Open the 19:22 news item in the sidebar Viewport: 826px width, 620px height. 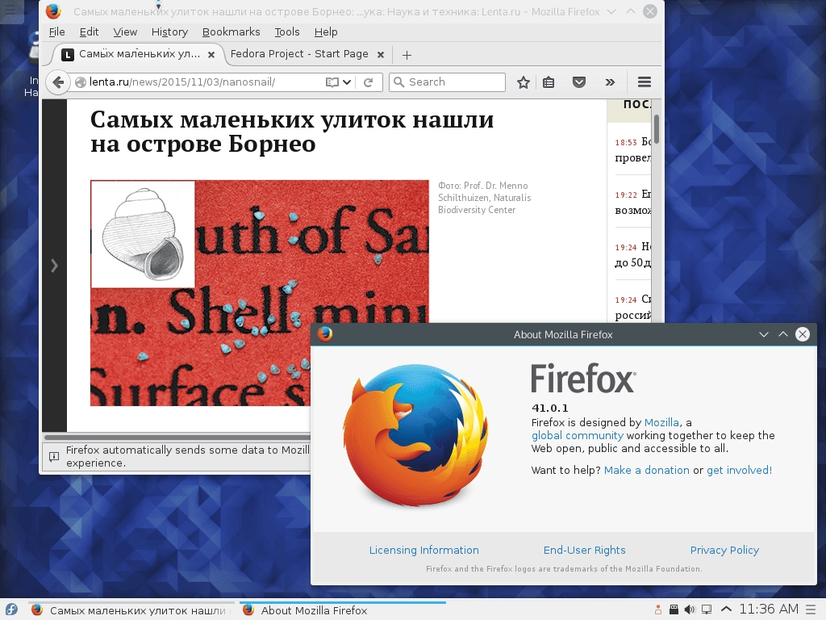632,203
